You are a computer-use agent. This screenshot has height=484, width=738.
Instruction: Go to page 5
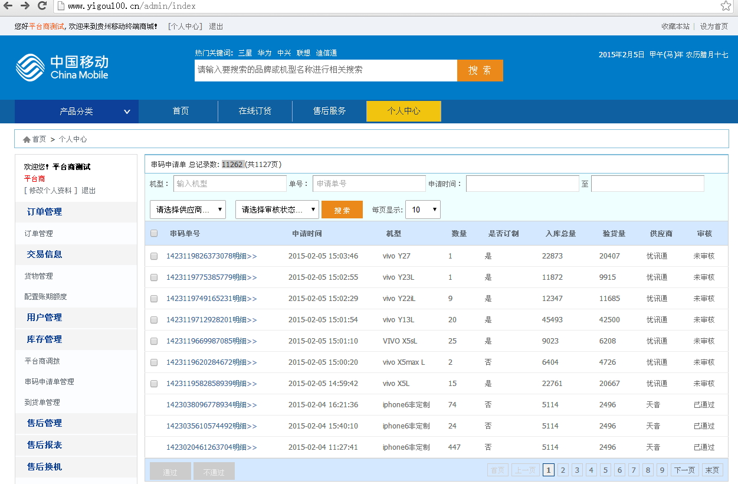[605, 470]
